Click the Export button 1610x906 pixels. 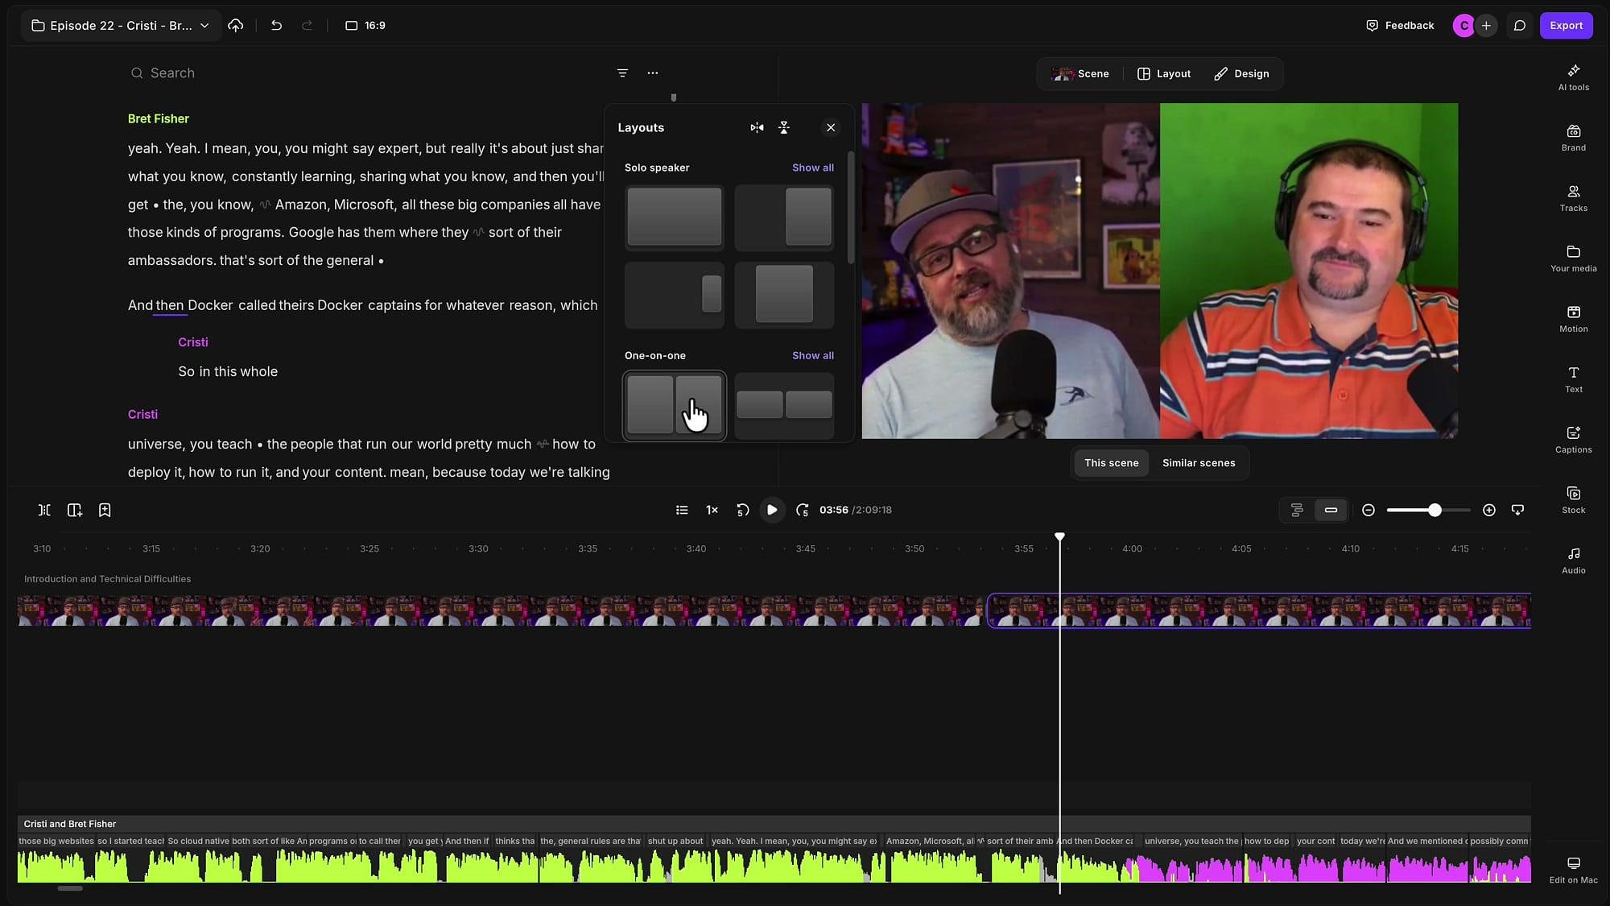(1566, 26)
